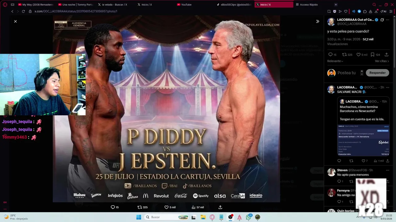Like the tweet via the 5 mil heart in the side panel
This screenshot has height=222, width=396.
tap(362, 55)
